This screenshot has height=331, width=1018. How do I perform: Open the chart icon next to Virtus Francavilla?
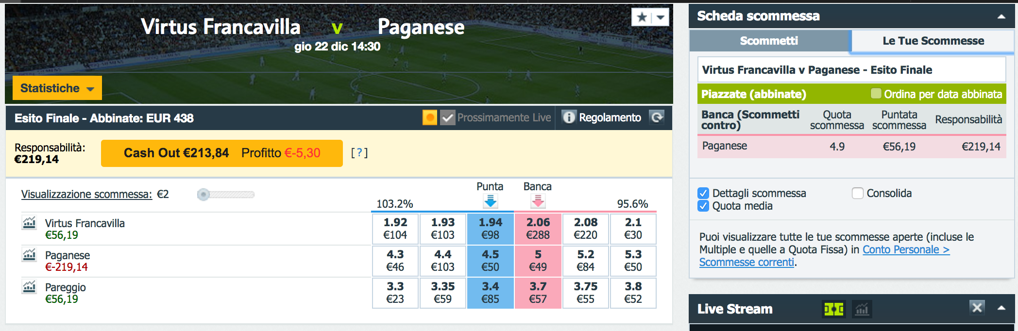pos(29,222)
